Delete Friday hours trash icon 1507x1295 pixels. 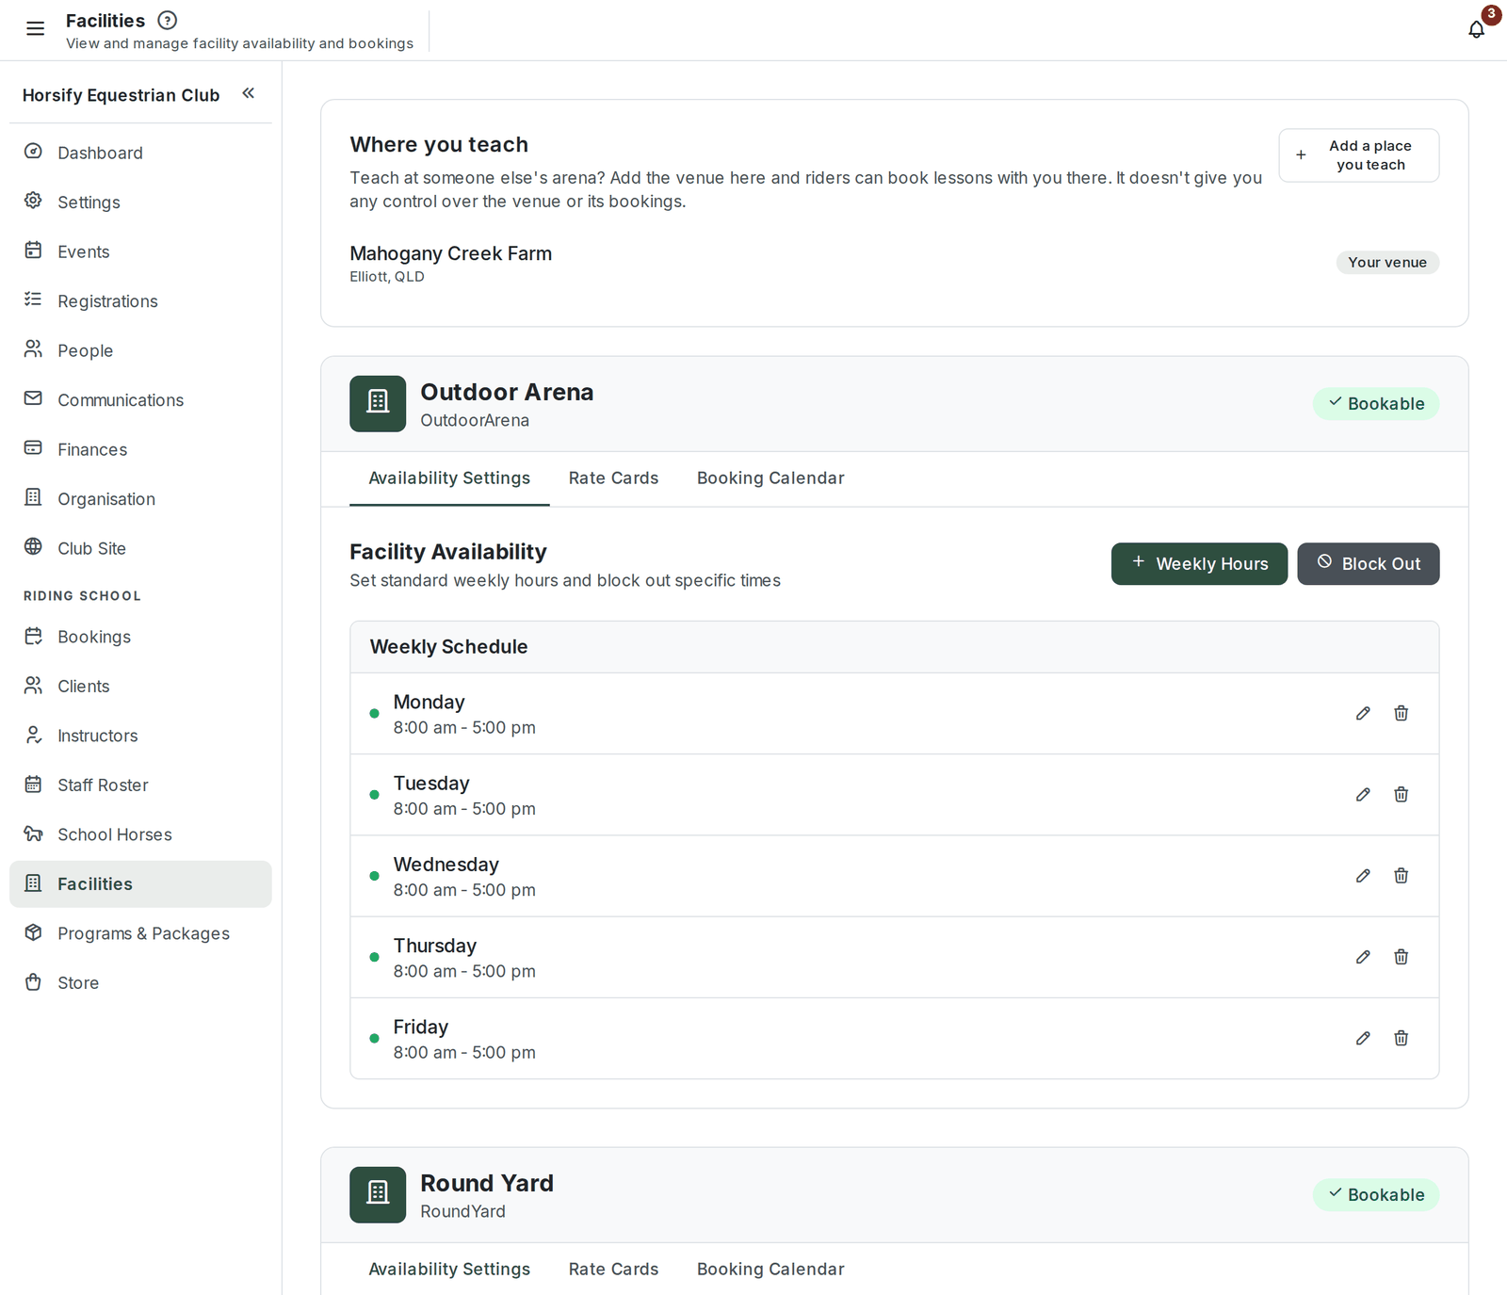pos(1401,1037)
